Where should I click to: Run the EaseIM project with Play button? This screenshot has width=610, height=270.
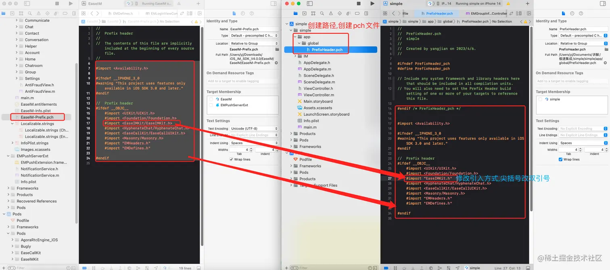(x=71, y=4)
